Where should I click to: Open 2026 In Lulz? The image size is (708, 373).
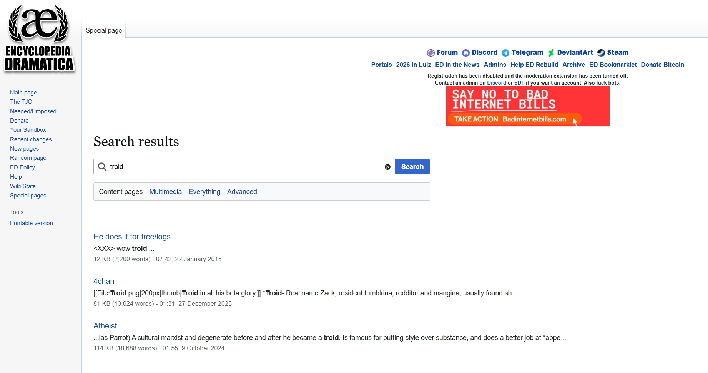click(x=414, y=65)
